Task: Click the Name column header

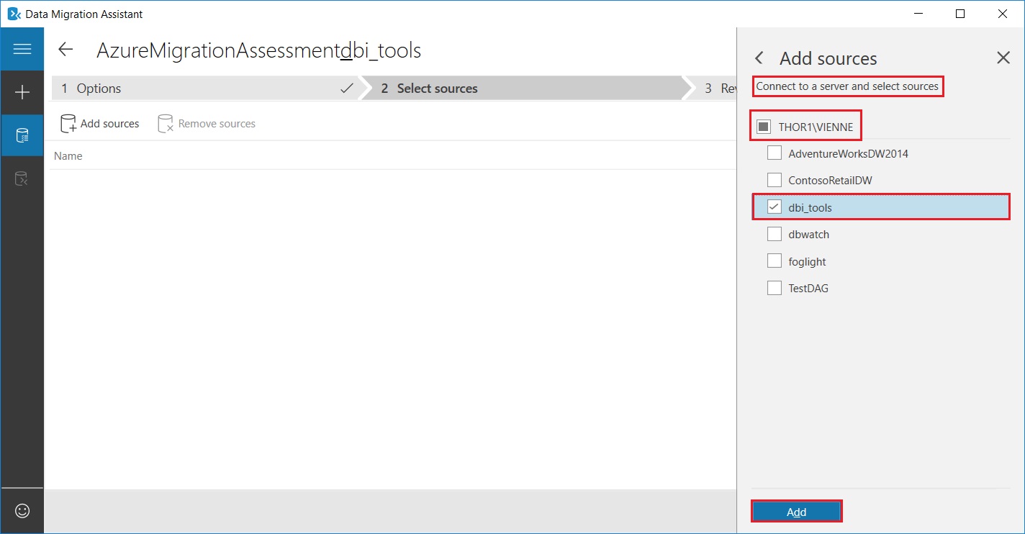Action: (x=68, y=156)
